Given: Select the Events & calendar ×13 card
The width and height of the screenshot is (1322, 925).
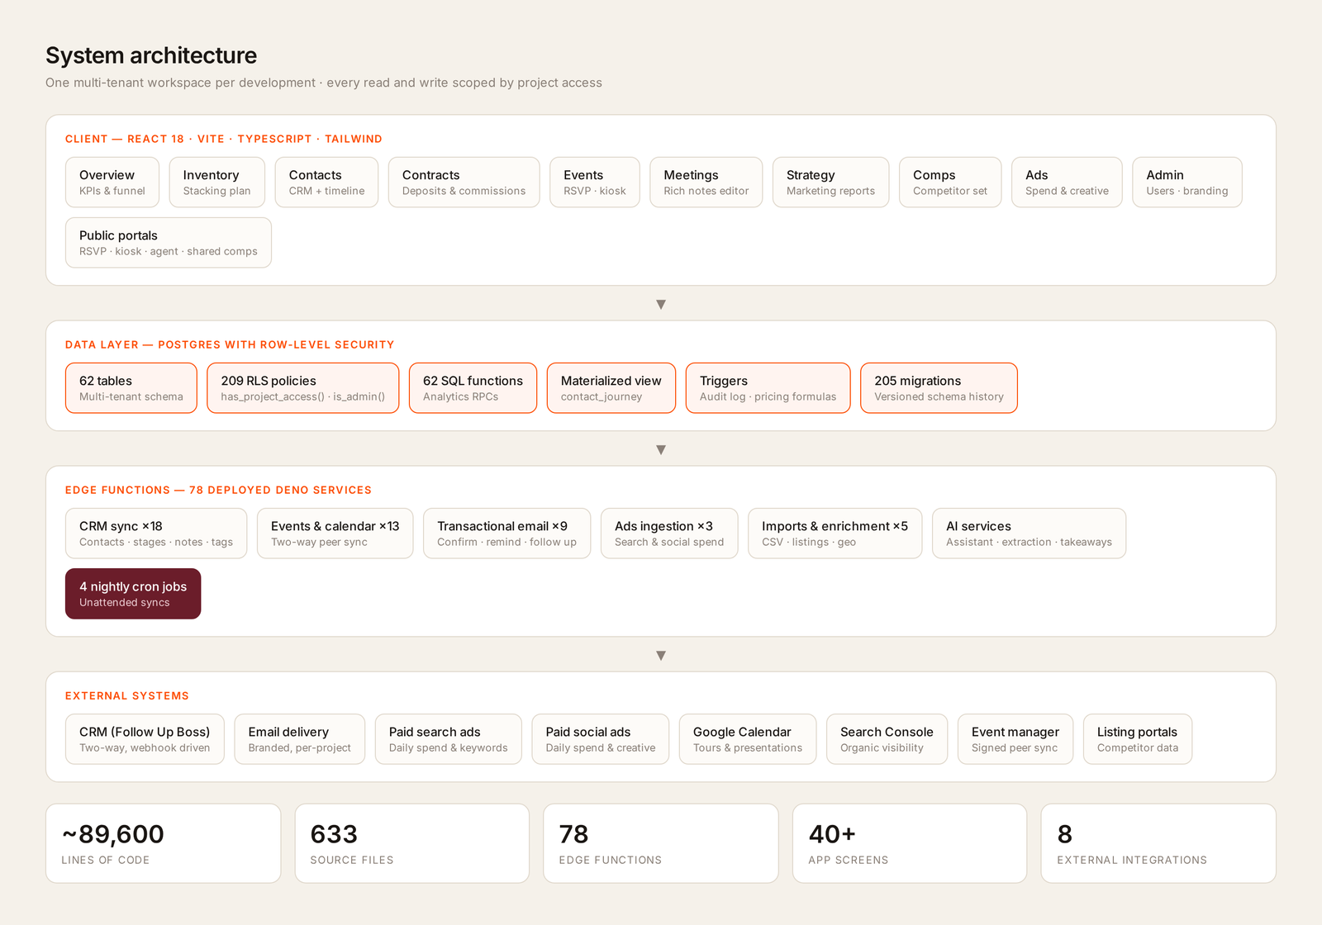Looking at the screenshot, I should pyautogui.click(x=335, y=534).
